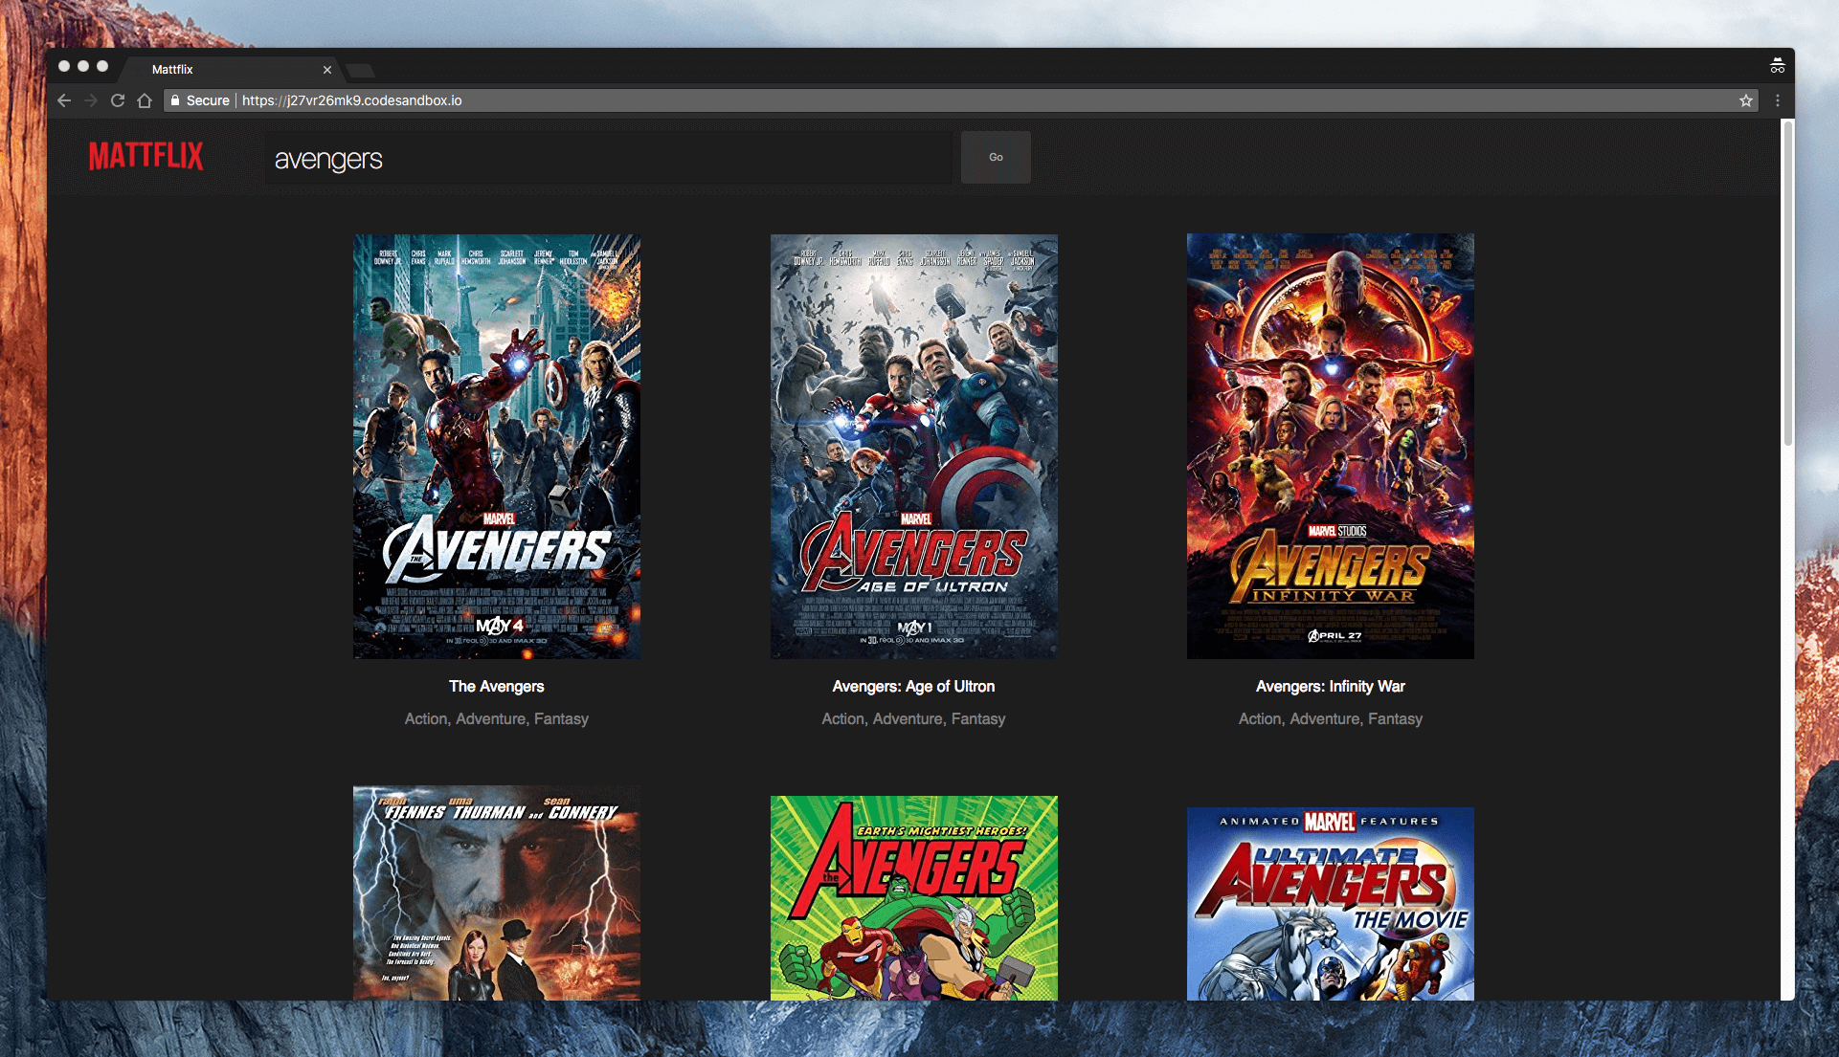Screen dimensions: 1839x1057
Task: Open The Avengers movie poster
Action: (x=497, y=446)
